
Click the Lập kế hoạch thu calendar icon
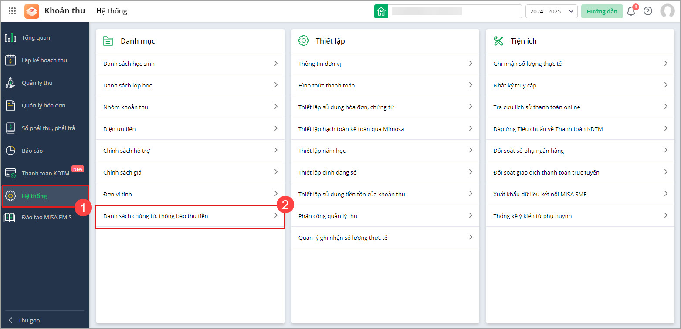10,60
